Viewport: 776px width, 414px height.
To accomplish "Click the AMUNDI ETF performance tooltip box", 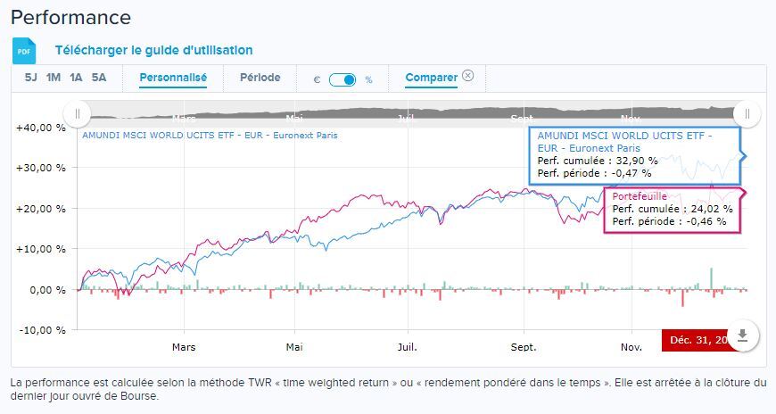I will [x=634, y=155].
